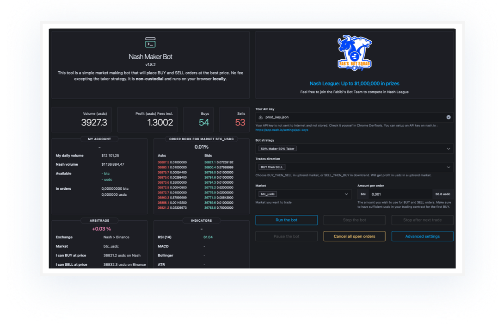Click the bid row at 36763.5

pyautogui.click(x=219, y=208)
